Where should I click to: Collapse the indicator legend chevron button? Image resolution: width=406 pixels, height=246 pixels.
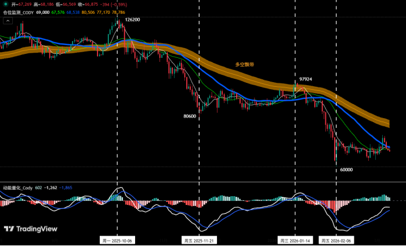click(8, 20)
